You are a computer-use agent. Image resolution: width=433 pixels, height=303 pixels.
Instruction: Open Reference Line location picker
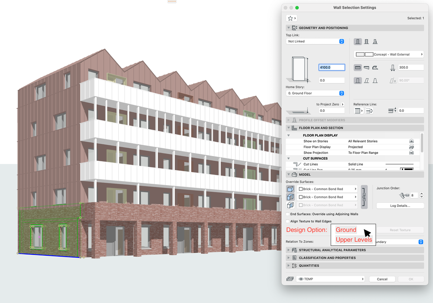pos(358,111)
